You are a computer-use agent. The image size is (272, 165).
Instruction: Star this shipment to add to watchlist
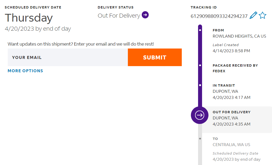pos(262,15)
